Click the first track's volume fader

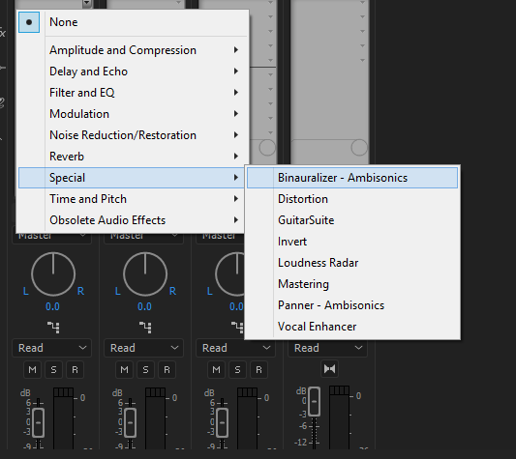[x=39, y=423]
